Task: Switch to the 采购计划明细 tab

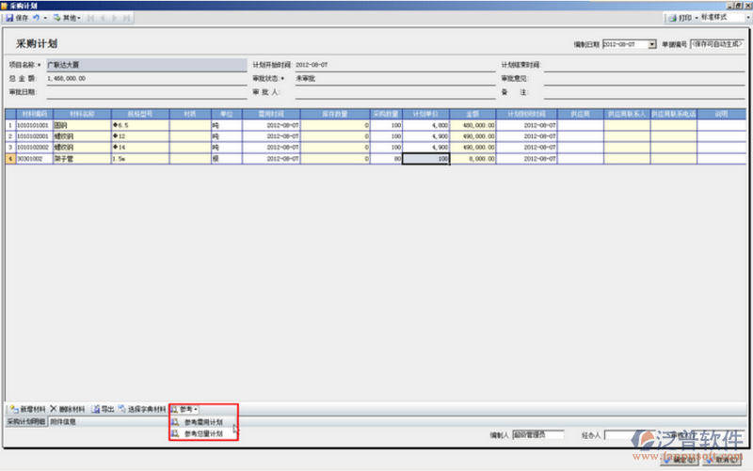Action: [25, 423]
